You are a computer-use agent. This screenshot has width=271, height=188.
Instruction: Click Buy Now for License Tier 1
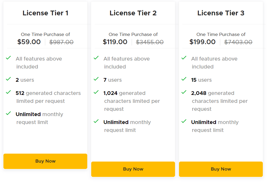pyautogui.click(x=45, y=161)
